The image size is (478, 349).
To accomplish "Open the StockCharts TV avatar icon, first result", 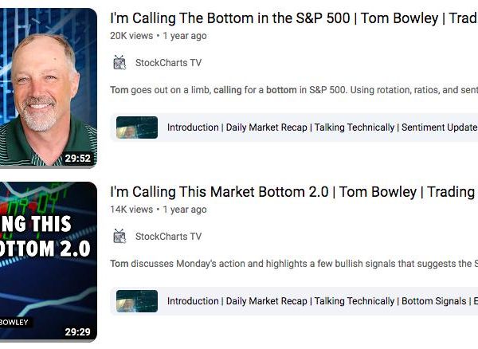I will tap(119, 63).
